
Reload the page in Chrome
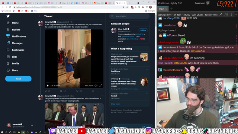coord(10,7)
